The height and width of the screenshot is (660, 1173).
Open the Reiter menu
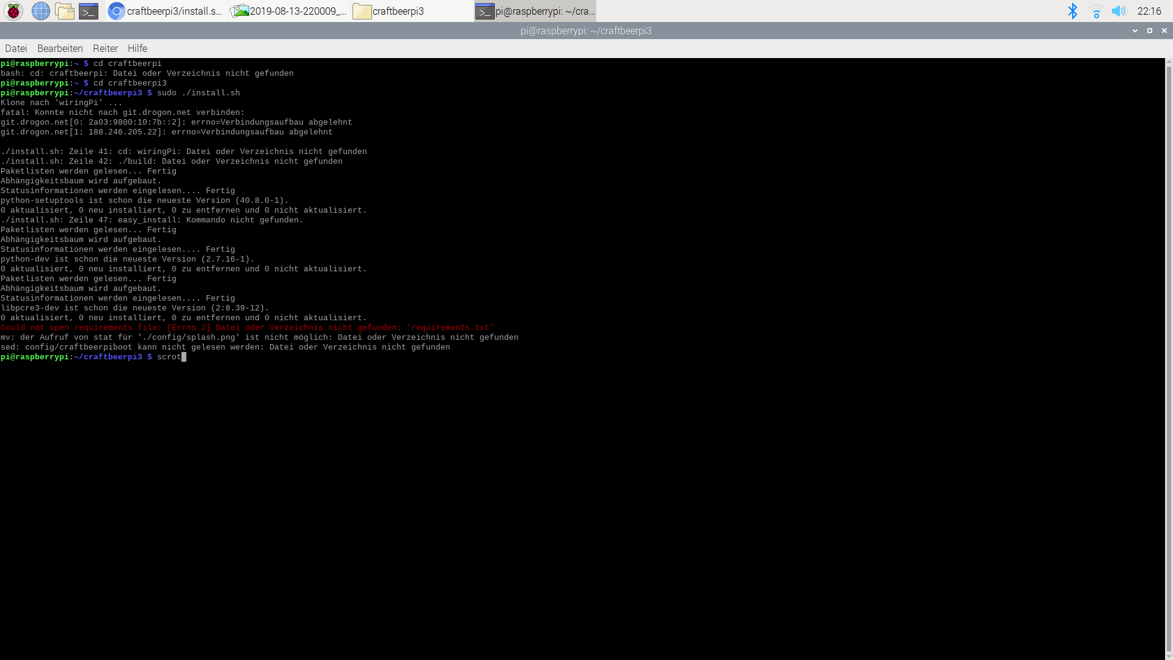[x=105, y=48]
